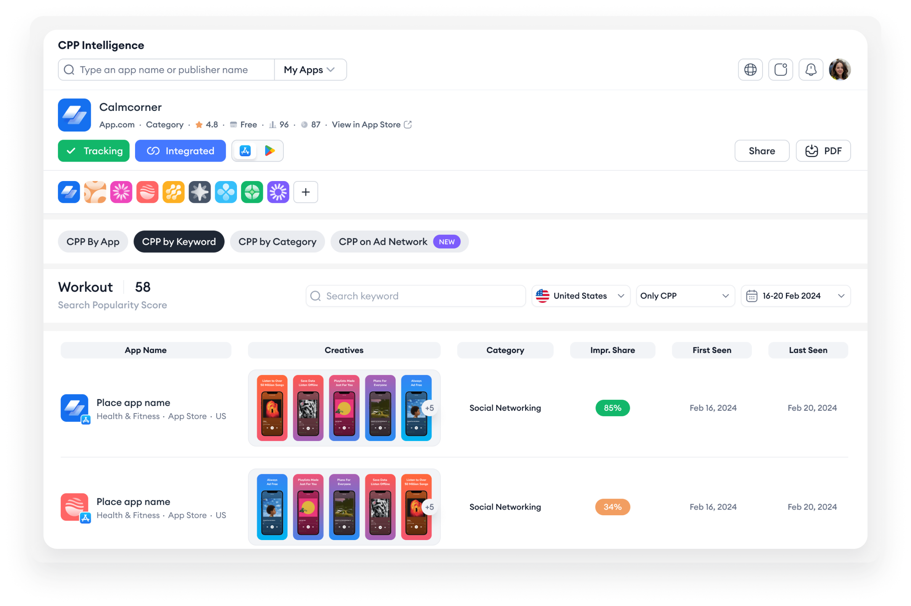Expand the 16-20 Feb 2024 date picker
The height and width of the screenshot is (606, 911).
click(795, 296)
